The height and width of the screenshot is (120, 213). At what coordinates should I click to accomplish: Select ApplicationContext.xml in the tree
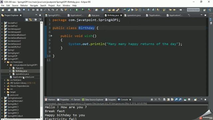pyautogui.click(x=23, y=77)
